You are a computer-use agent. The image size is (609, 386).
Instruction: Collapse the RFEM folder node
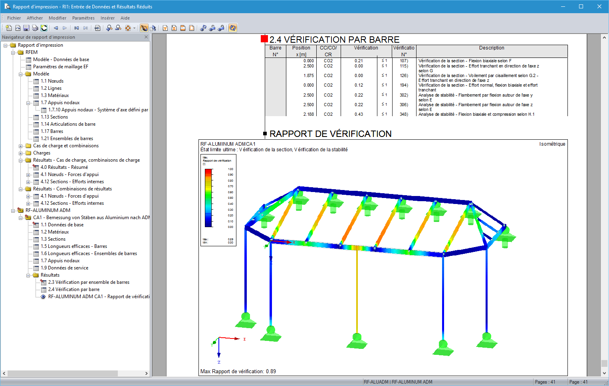13,52
